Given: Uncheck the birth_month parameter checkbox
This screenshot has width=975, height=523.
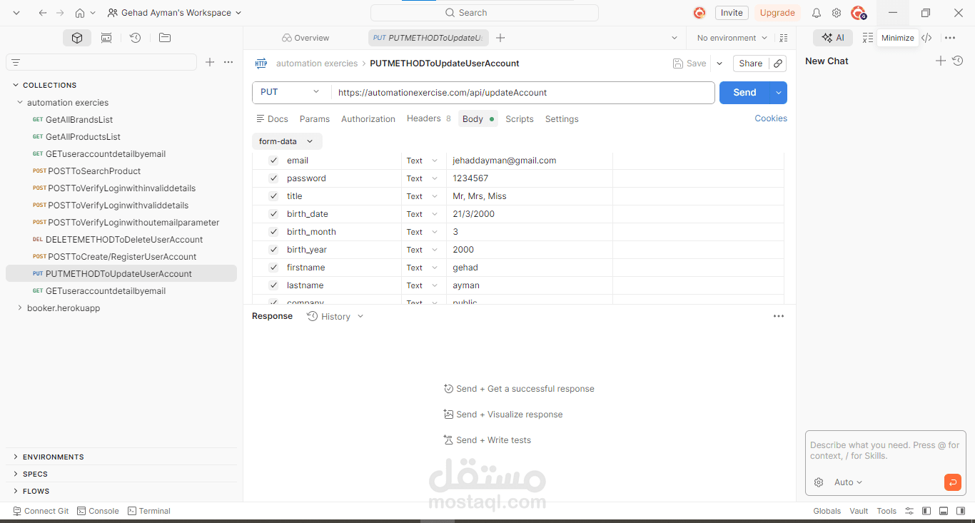Looking at the screenshot, I should pyautogui.click(x=273, y=232).
